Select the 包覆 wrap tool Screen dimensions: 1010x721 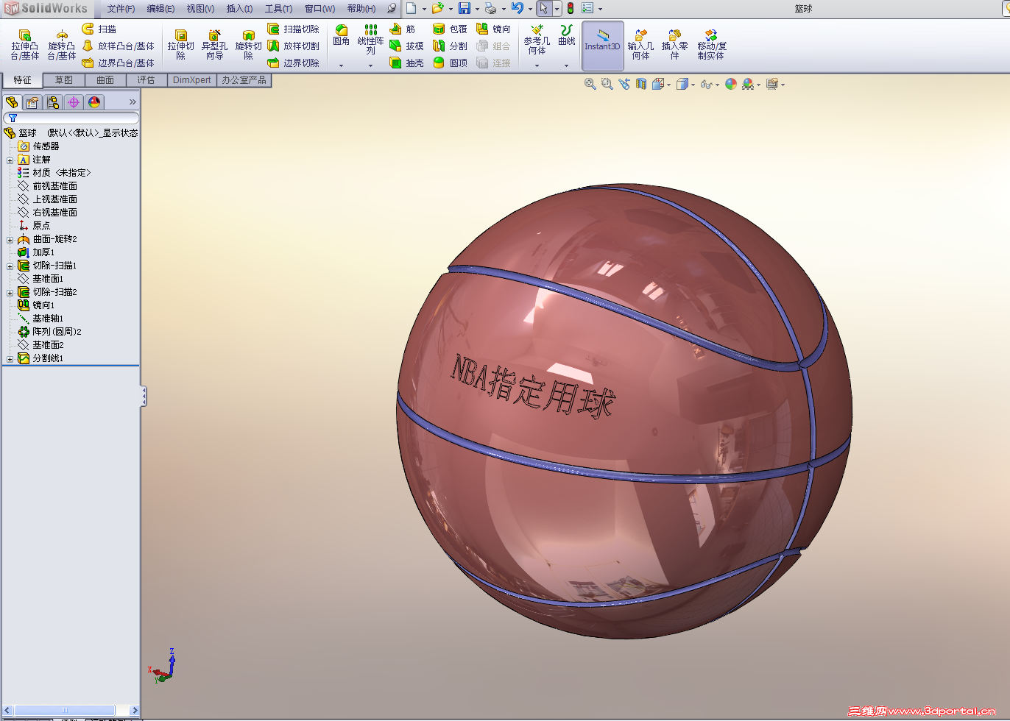click(450, 29)
